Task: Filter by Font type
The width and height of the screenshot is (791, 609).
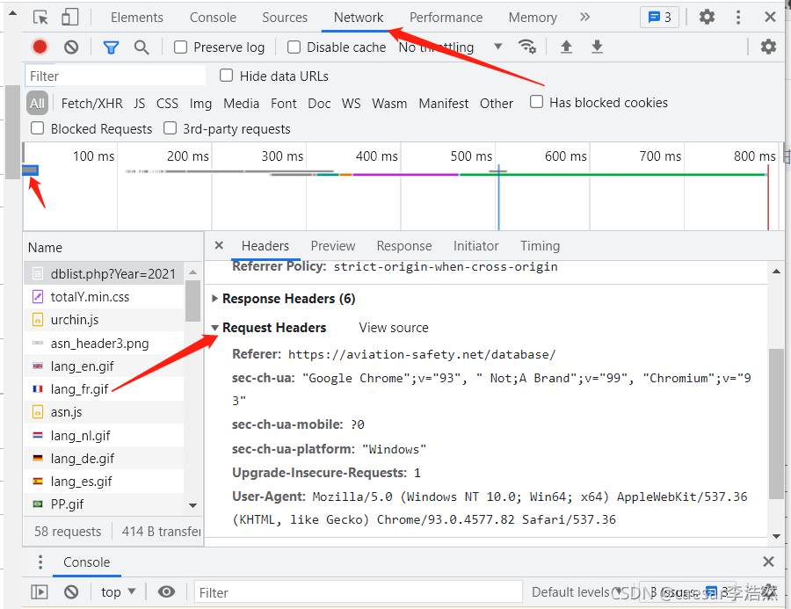Action: pyautogui.click(x=284, y=104)
